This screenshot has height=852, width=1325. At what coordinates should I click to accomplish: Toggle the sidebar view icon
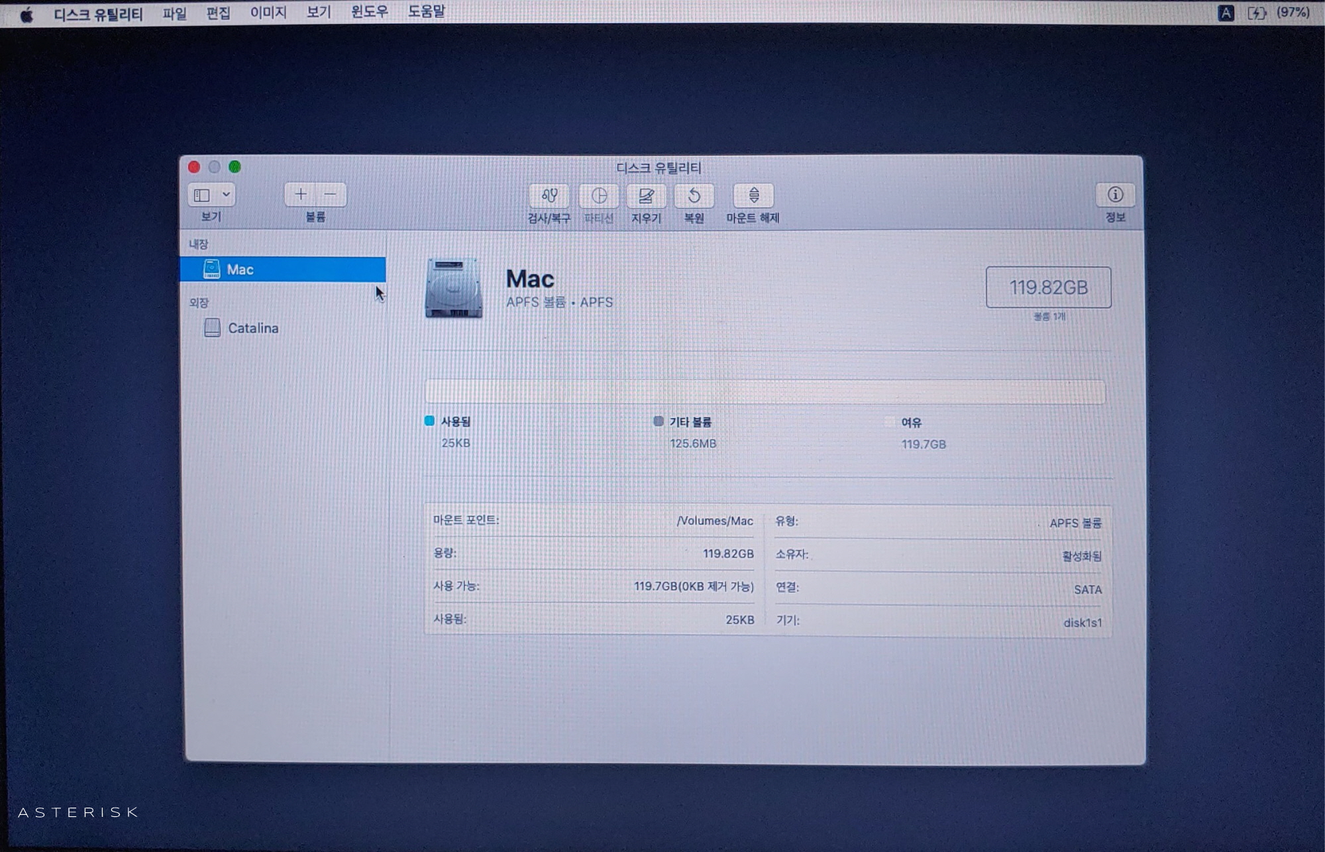[x=202, y=195]
